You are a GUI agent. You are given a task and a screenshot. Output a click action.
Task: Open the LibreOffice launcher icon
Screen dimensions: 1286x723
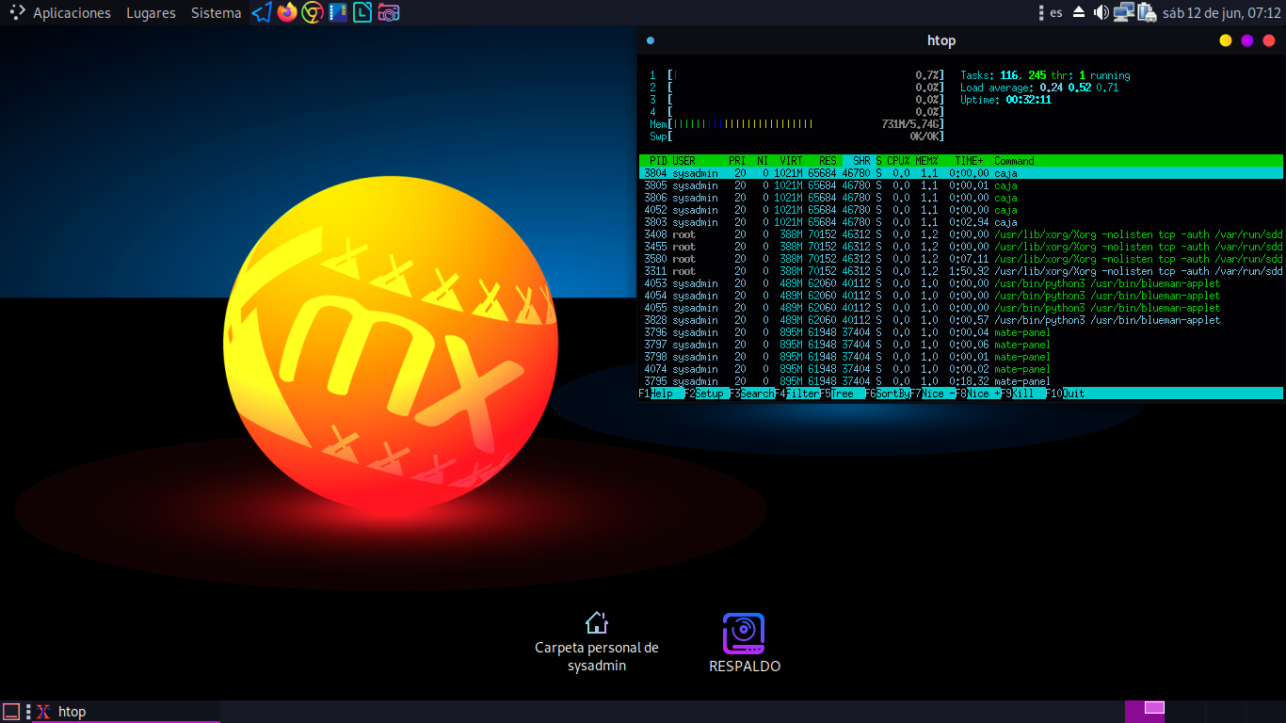pyautogui.click(x=363, y=13)
